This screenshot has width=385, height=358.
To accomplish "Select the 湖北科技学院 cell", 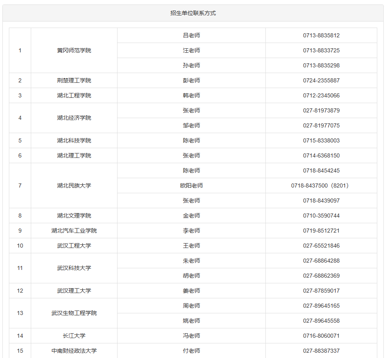I will (74, 140).
